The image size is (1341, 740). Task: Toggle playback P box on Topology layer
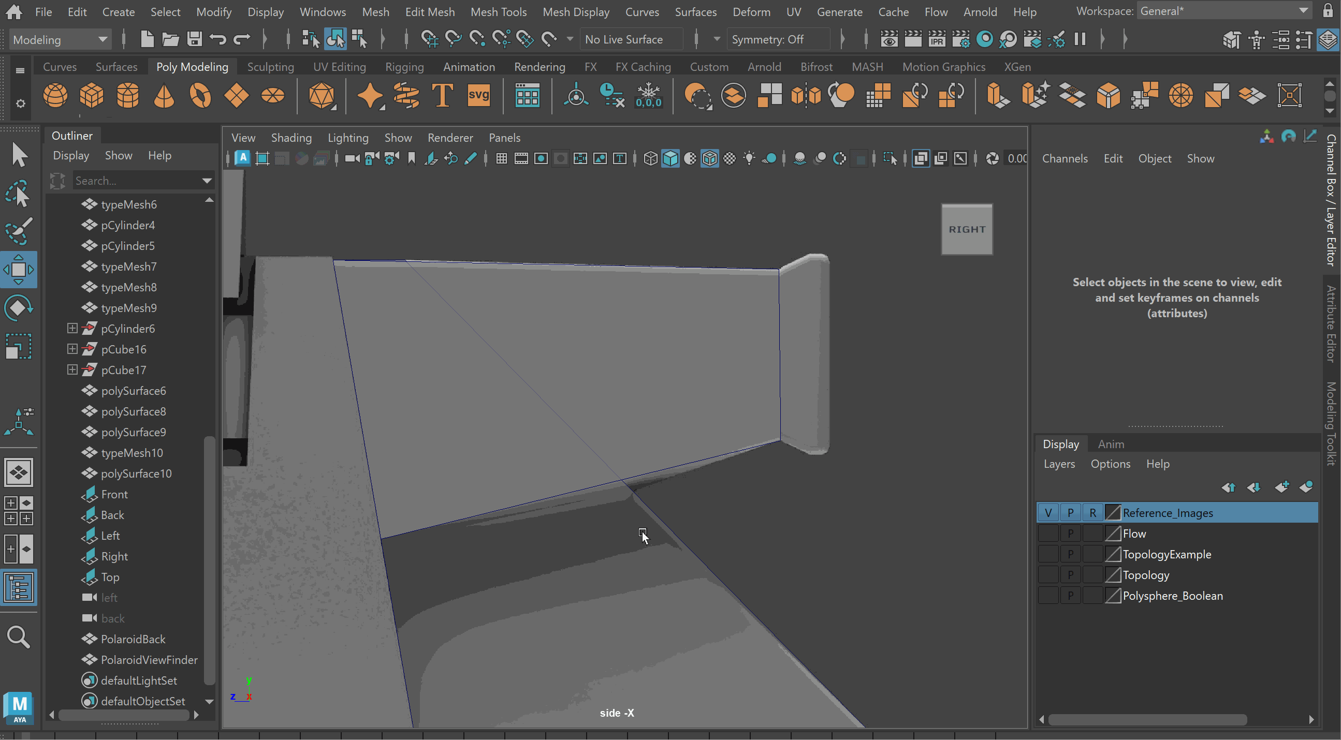(1070, 575)
